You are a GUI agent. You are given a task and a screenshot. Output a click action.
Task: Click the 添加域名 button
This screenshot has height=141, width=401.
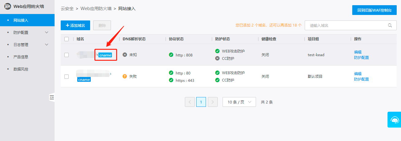75,25
